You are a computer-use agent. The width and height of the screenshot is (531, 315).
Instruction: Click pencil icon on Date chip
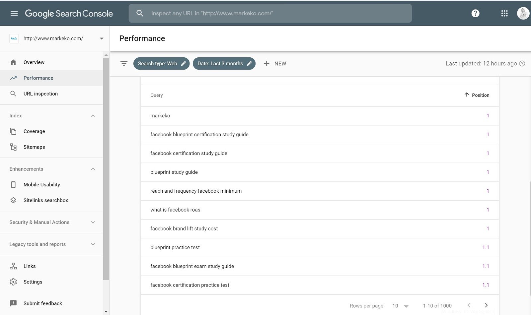click(250, 64)
